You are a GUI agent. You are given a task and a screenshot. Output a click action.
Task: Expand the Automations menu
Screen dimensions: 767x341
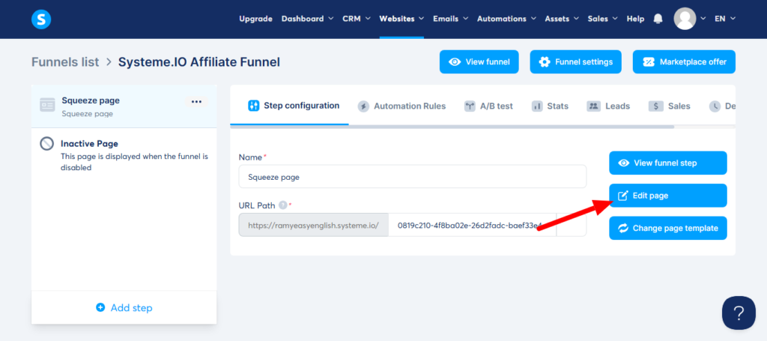[506, 19]
